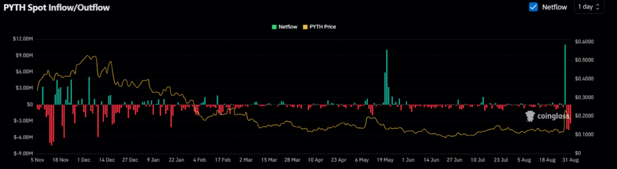Image resolution: width=617 pixels, height=169 pixels.
Task: Open the 1 day interval dropdown
Action: [589, 7]
